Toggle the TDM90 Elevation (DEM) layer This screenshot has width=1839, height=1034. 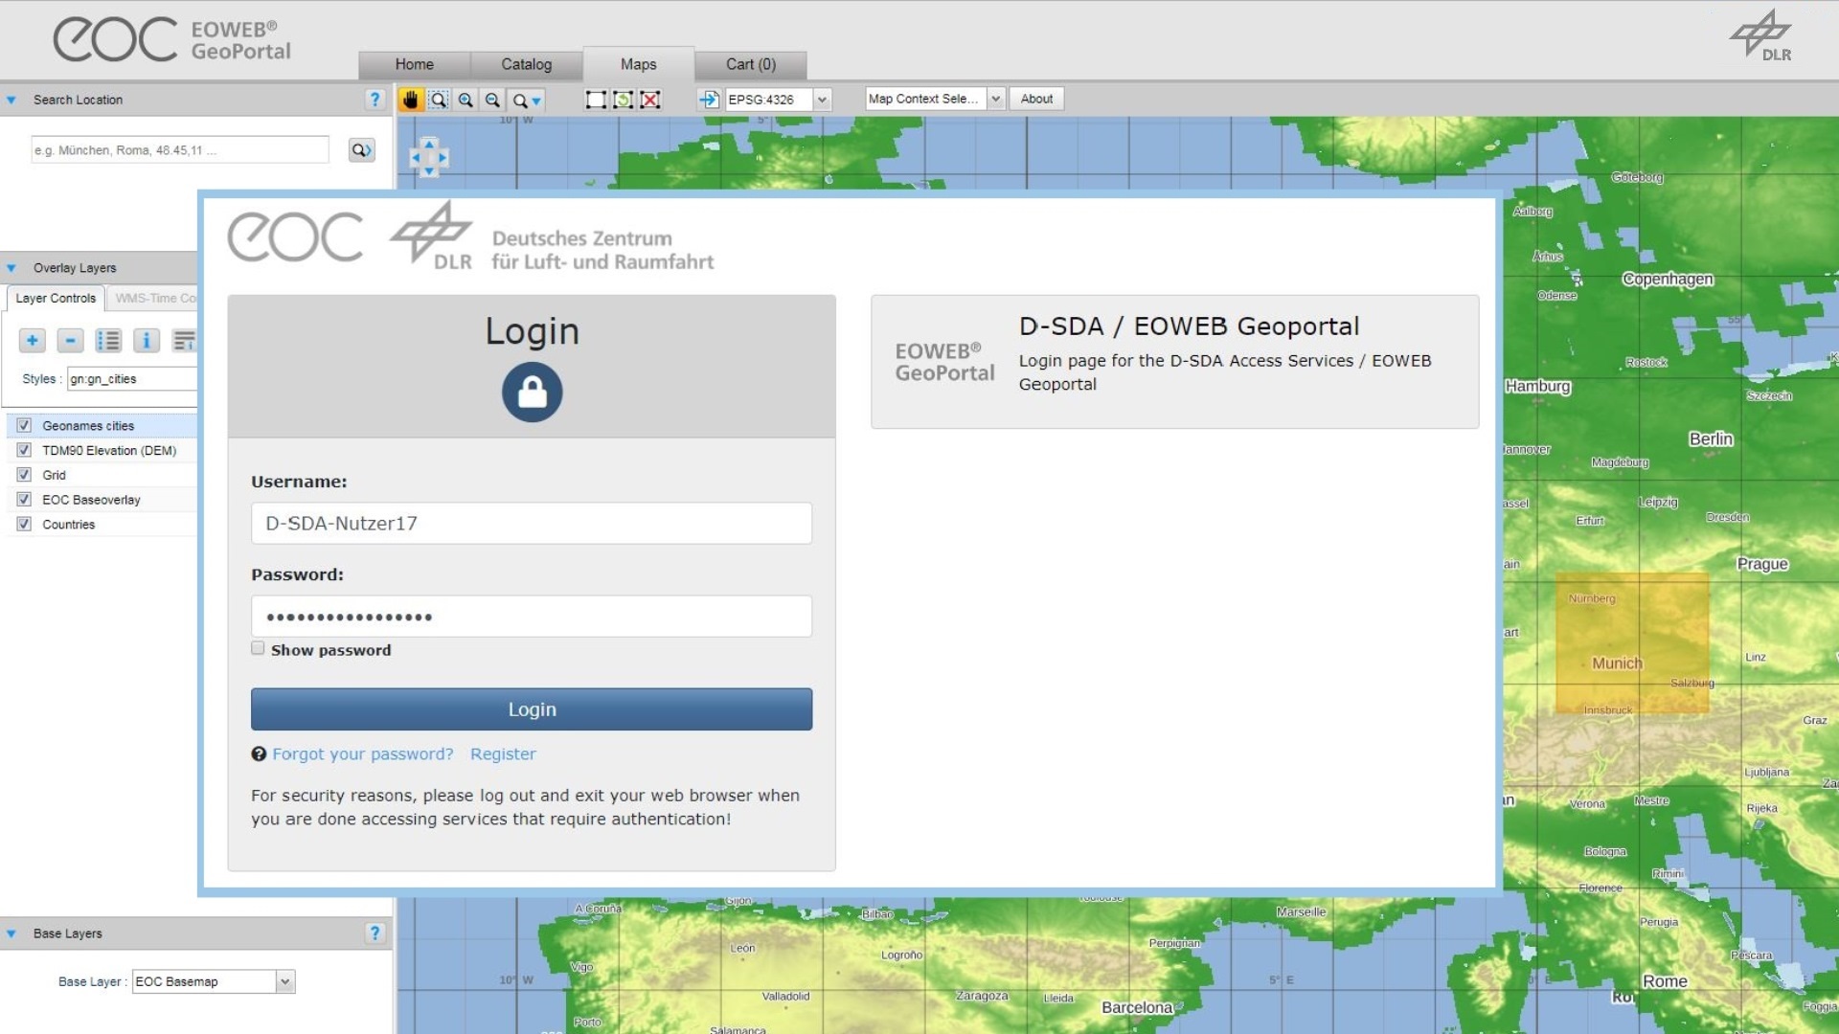[x=24, y=450]
